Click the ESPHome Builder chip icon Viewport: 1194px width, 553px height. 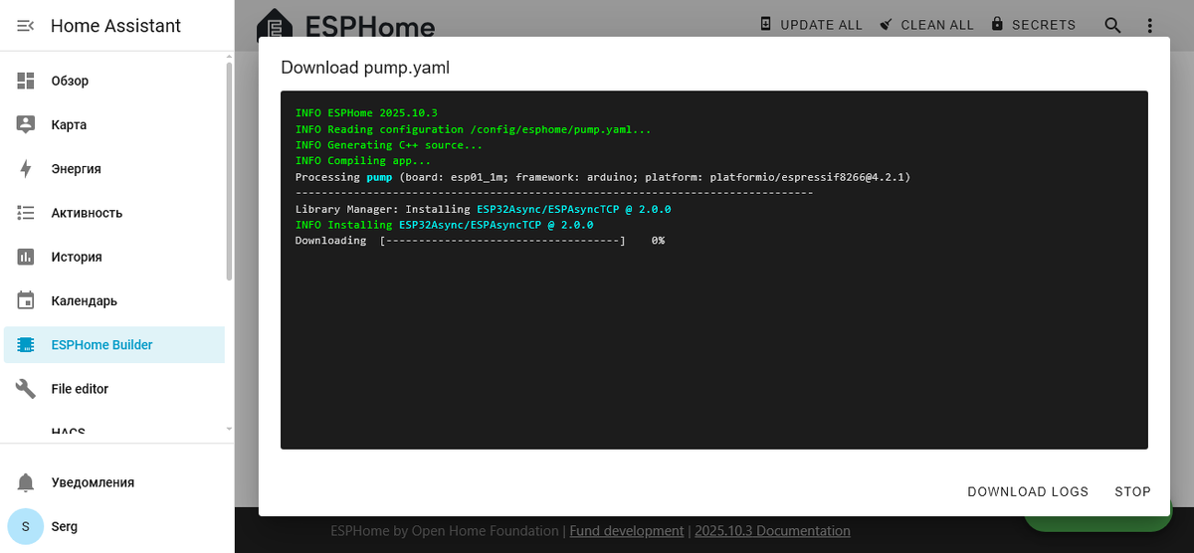pos(26,345)
